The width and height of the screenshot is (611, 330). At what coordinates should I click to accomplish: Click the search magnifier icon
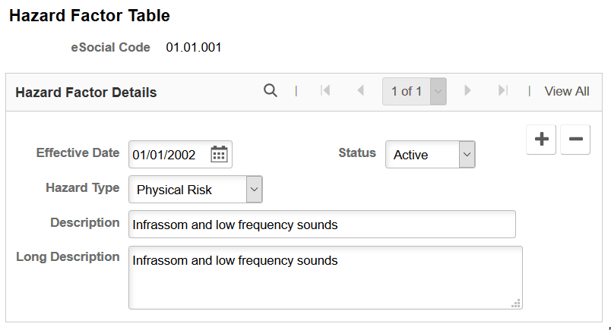(x=271, y=91)
